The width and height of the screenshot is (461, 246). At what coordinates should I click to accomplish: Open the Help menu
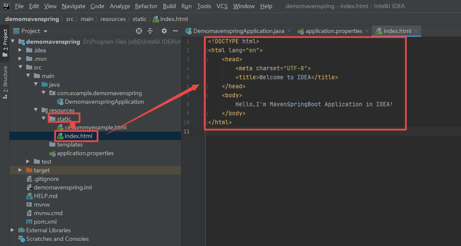[x=266, y=6]
